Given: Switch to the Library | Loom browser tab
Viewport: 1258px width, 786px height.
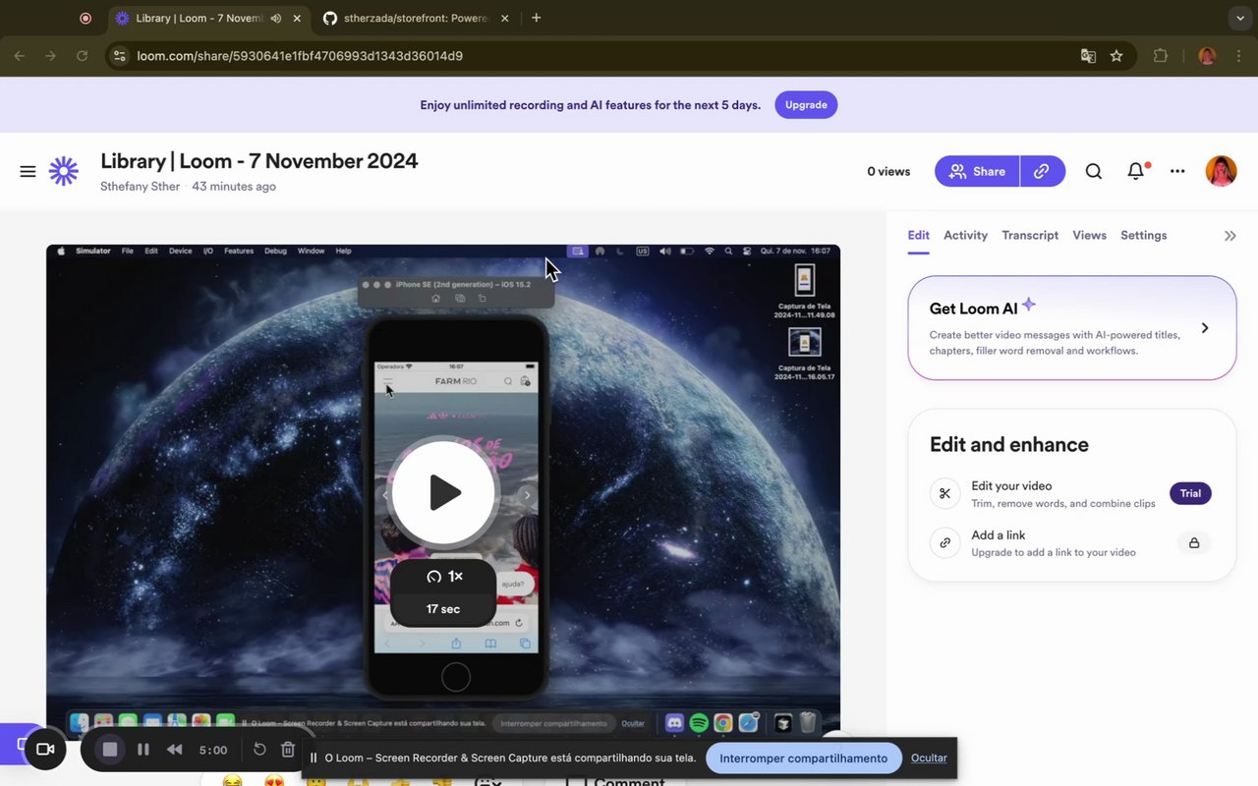Looking at the screenshot, I should coord(198,18).
